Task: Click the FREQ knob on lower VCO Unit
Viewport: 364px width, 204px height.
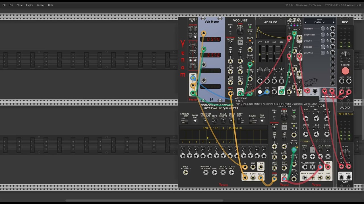Action: (284, 116)
